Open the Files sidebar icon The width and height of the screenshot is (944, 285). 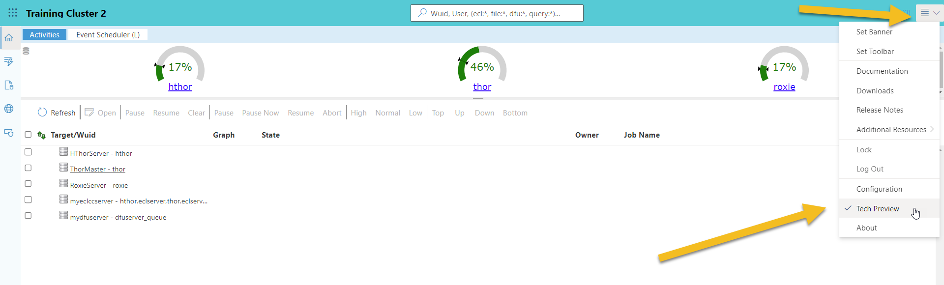[x=9, y=85]
